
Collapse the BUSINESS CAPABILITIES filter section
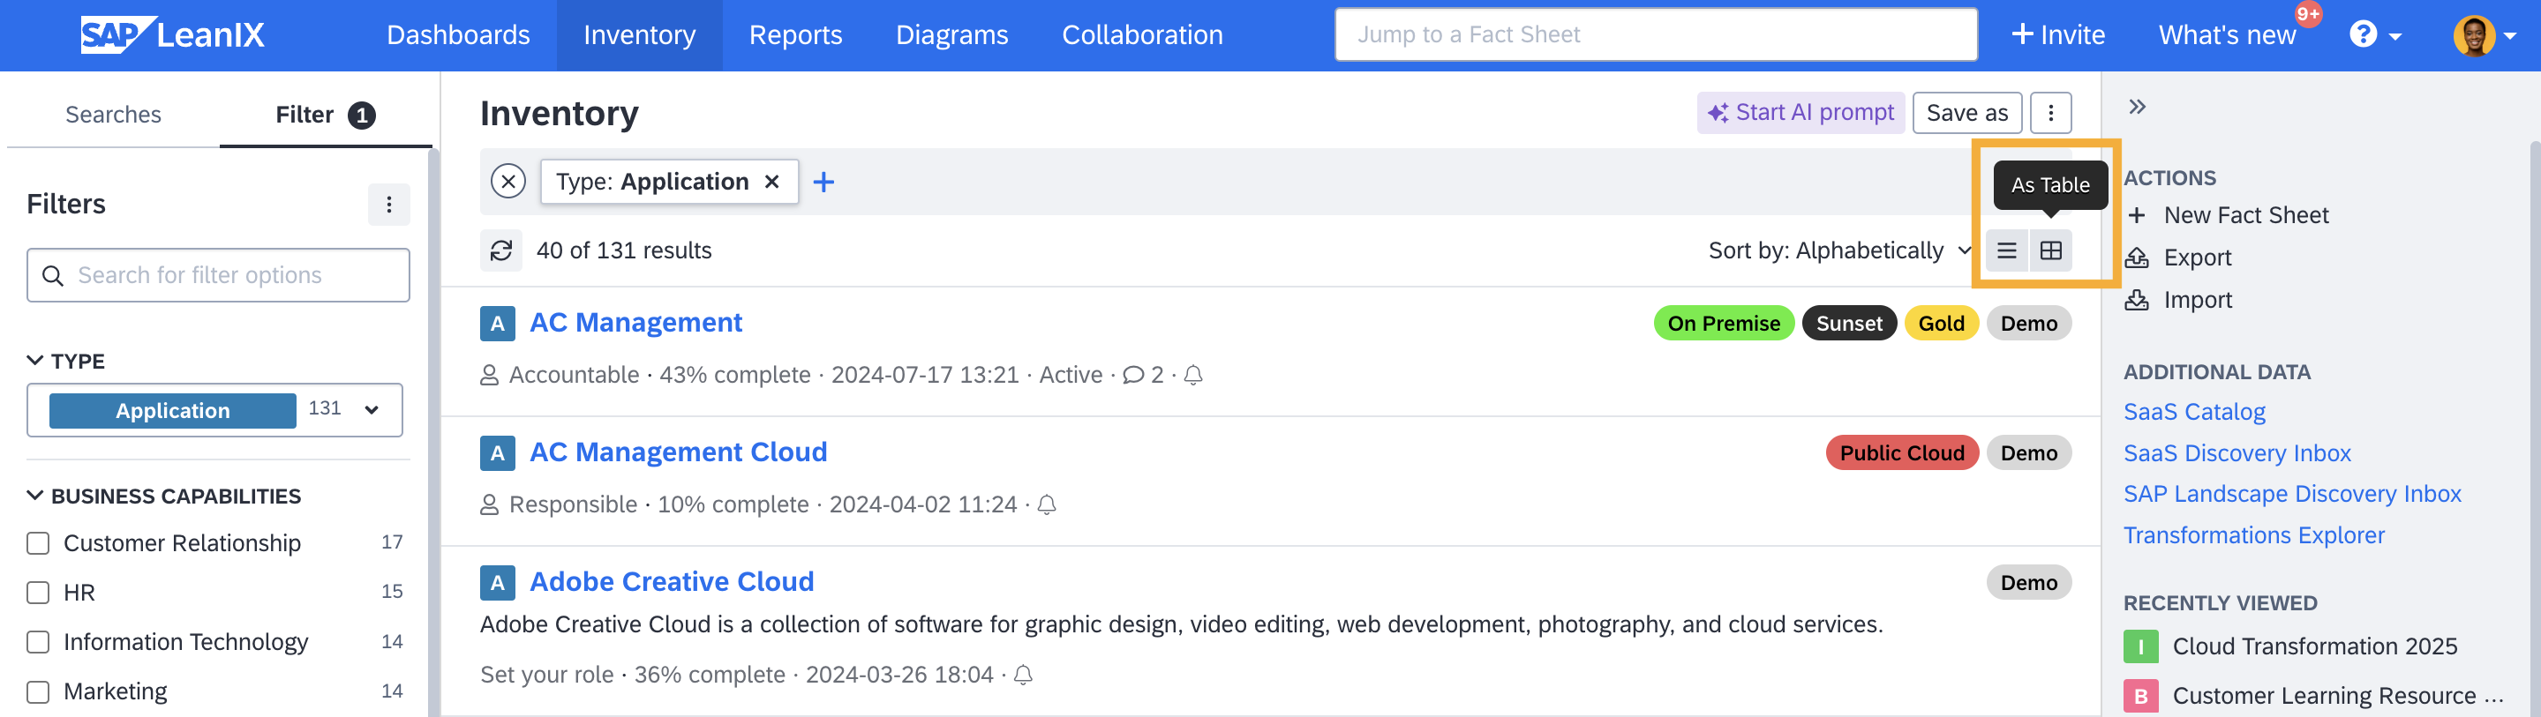click(34, 495)
